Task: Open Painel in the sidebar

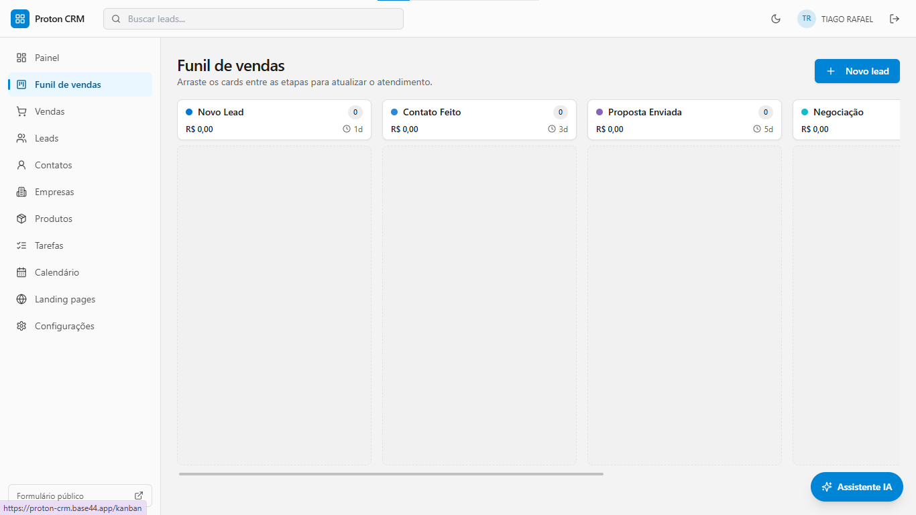Action: point(80,58)
